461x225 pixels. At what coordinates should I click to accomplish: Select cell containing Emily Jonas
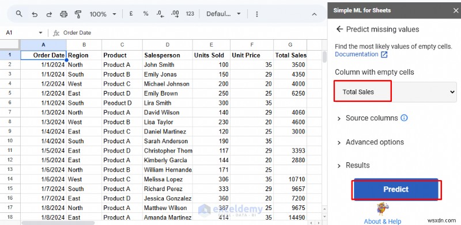pos(168,74)
